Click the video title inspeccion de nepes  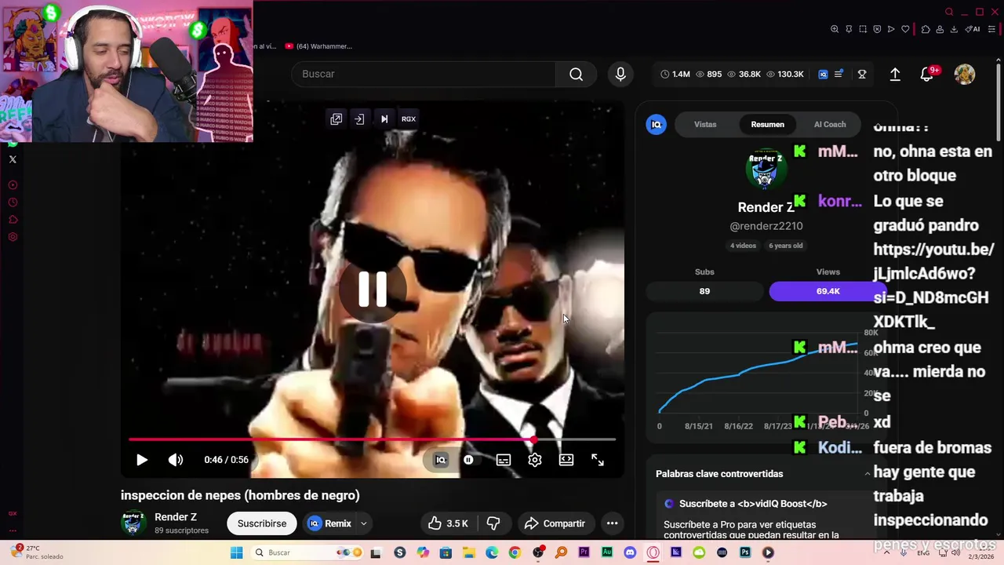(x=240, y=495)
